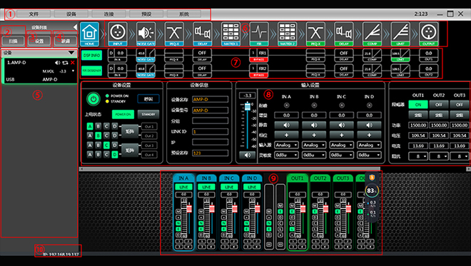Click the 扫描 scan button
This screenshot has width=471, height=266.
coord(13,41)
